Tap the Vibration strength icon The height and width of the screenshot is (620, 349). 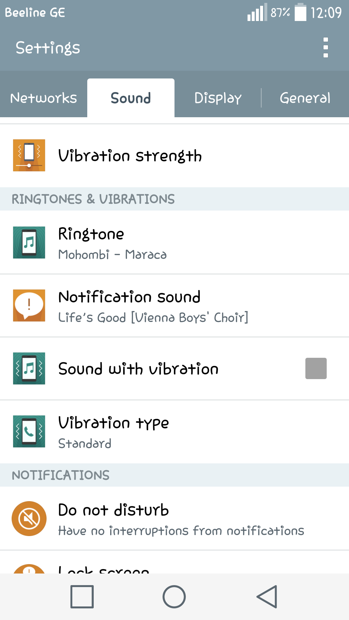[29, 155]
